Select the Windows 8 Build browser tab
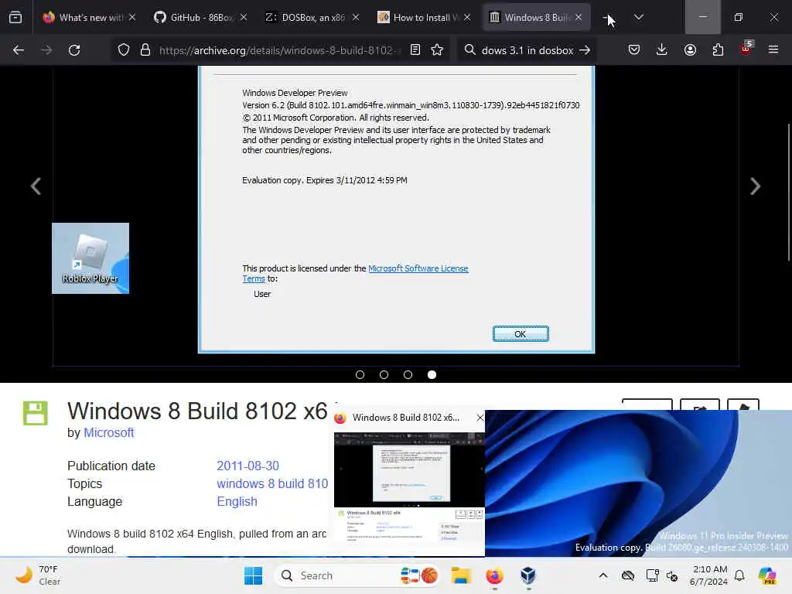This screenshot has height=594, width=792. (x=537, y=17)
